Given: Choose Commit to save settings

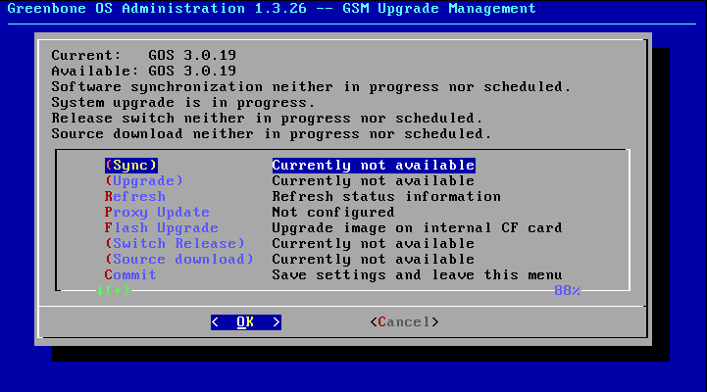Looking at the screenshot, I should (130, 274).
